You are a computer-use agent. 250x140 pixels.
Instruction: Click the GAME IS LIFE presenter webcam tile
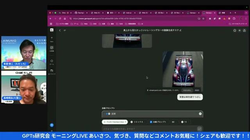(24, 87)
